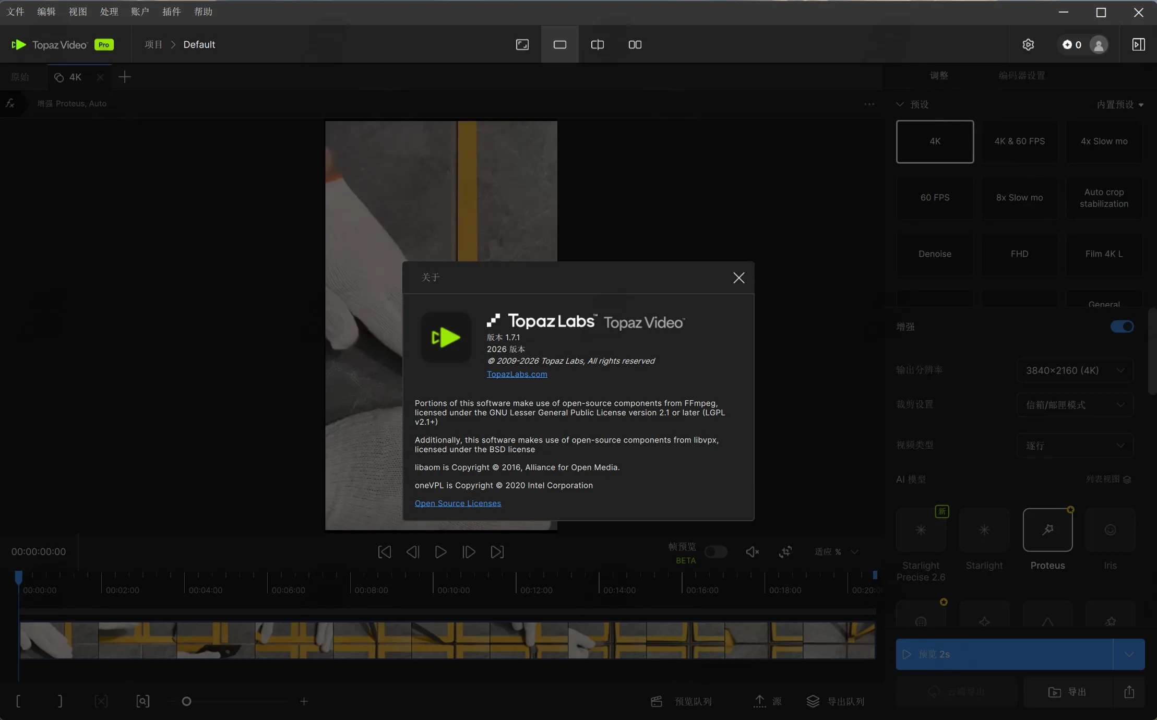Open the 文件 menu
The height and width of the screenshot is (720, 1157).
point(16,11)
